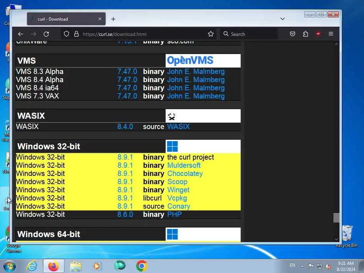Open the Winget link
The height and width of the screenshot is (273, 364).
[178, 190]
